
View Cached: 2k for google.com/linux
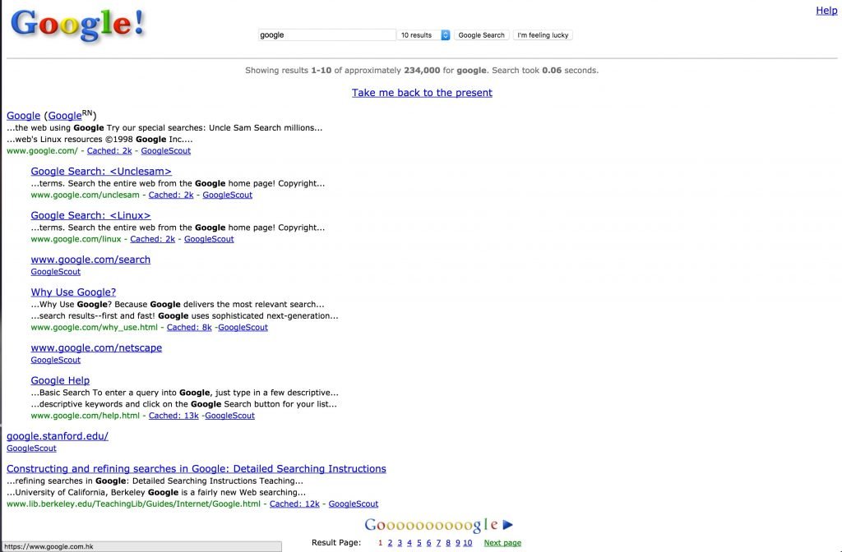click(152, 239)
